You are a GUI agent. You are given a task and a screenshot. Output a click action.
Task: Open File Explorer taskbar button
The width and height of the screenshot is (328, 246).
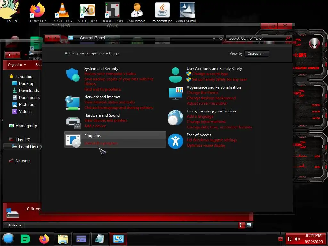tap(62, 239)
